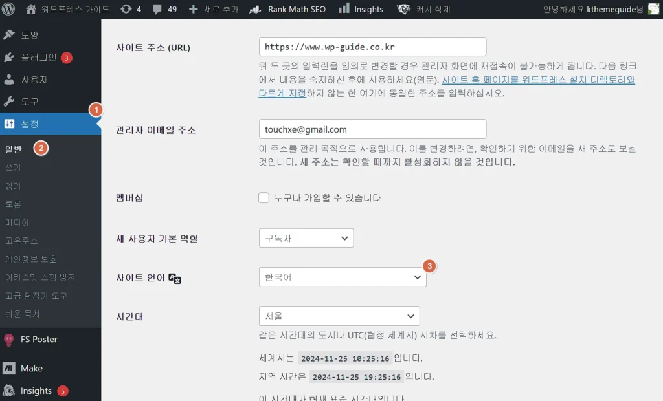Click the FS Poster sidebar icon
The width and height of the screenshot is (663, 401).
point(9,340)
